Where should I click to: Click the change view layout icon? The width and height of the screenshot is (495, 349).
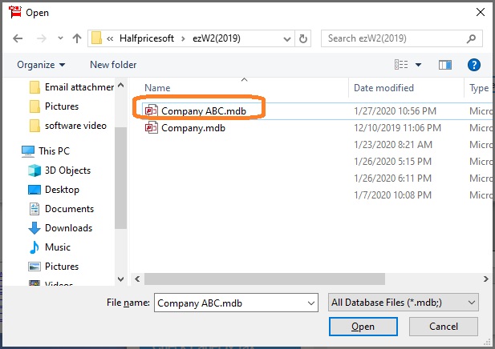click(402, 65)
